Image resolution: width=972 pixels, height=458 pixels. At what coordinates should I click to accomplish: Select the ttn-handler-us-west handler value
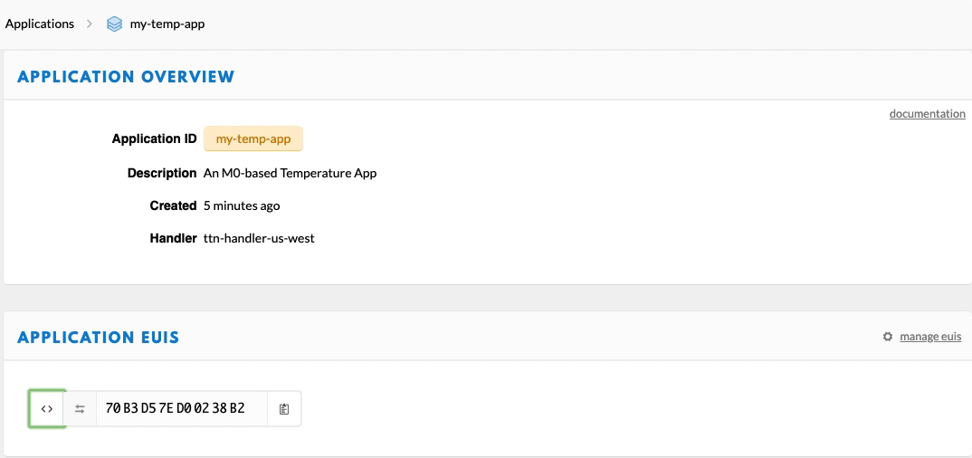[x=259, y=239]
